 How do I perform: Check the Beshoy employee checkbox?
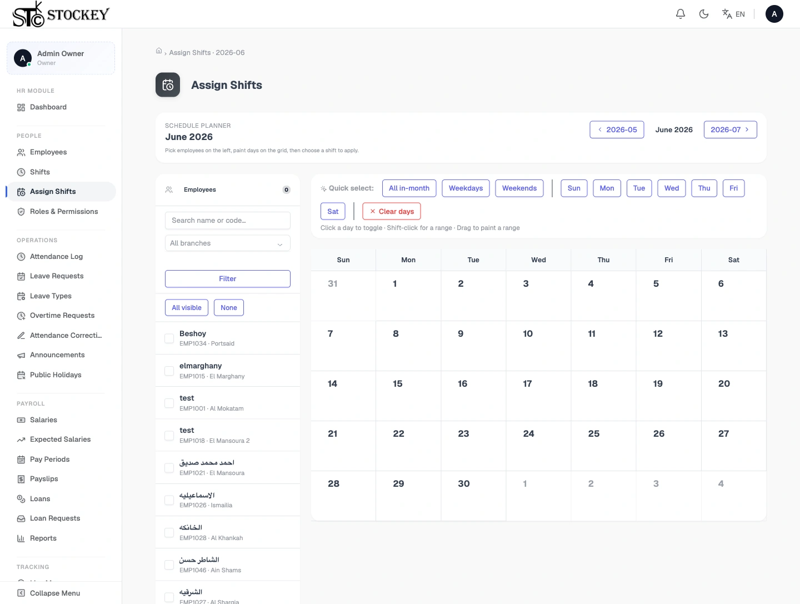point(169,338)
